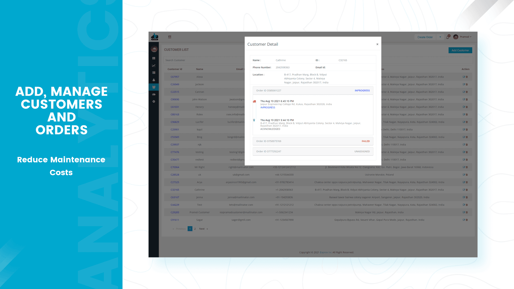Open customer ID C70364 link
This screenshot has height=289, width=514.
pyautogui.click(x=175, y=167)
